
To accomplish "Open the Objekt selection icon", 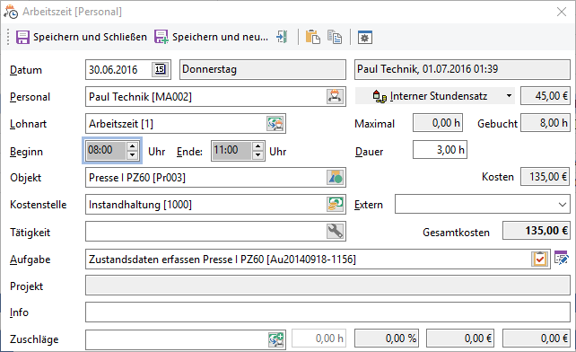I will click(x=335, y=177).
